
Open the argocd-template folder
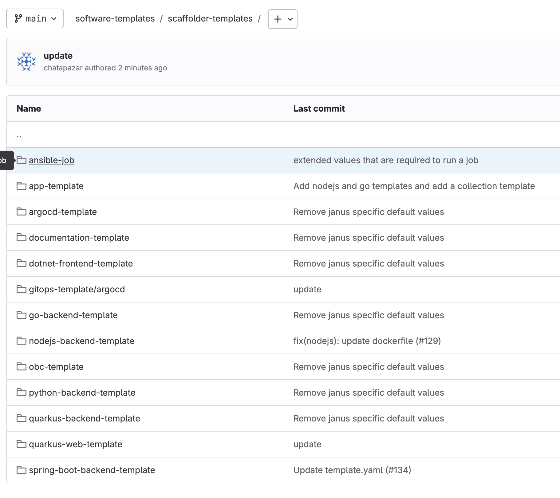point(63,212)
